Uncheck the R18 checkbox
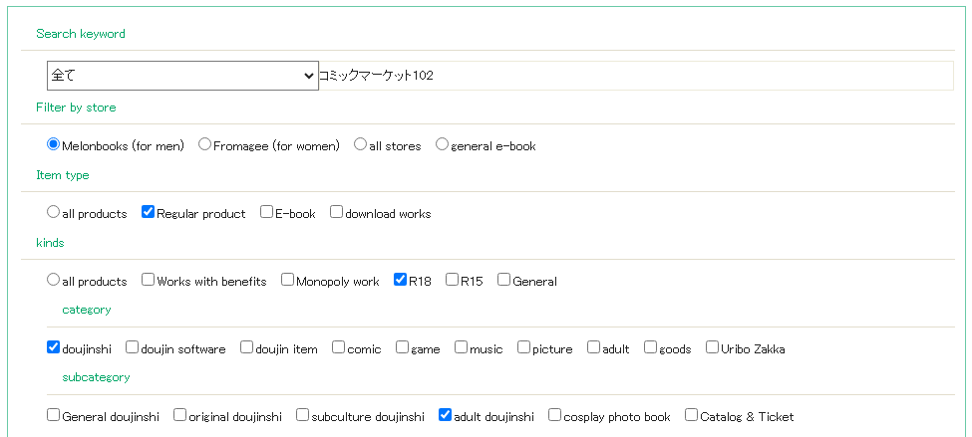972x437 pixels. (401, 280)
